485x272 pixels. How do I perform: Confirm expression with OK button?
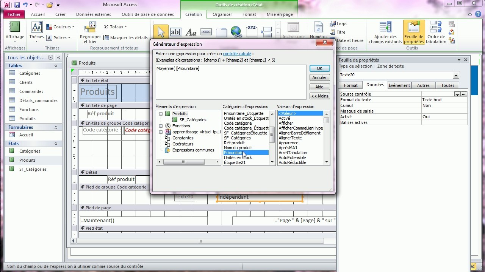tap(319, 68)
